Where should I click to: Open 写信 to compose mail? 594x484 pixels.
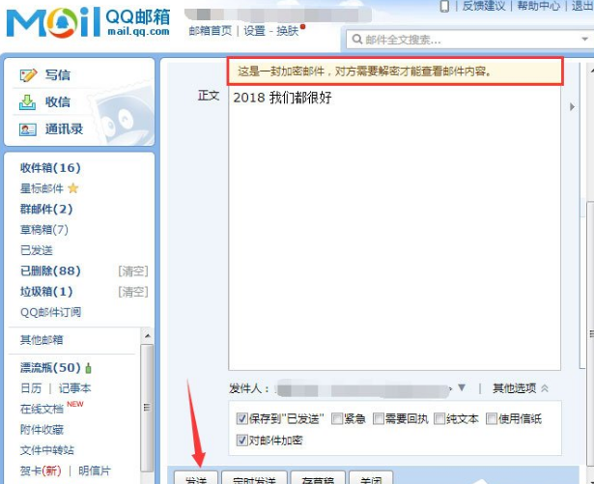coord(58,75)
